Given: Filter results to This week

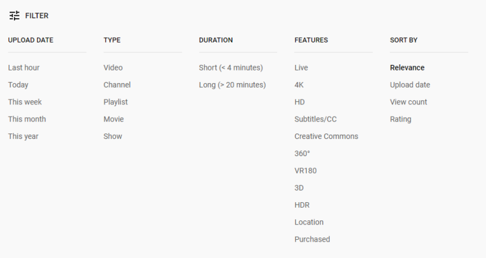Looking at the screenshot, I should [25, 102].
